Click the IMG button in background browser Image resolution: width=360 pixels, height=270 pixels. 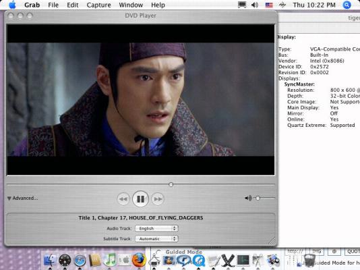click(317, 251)
